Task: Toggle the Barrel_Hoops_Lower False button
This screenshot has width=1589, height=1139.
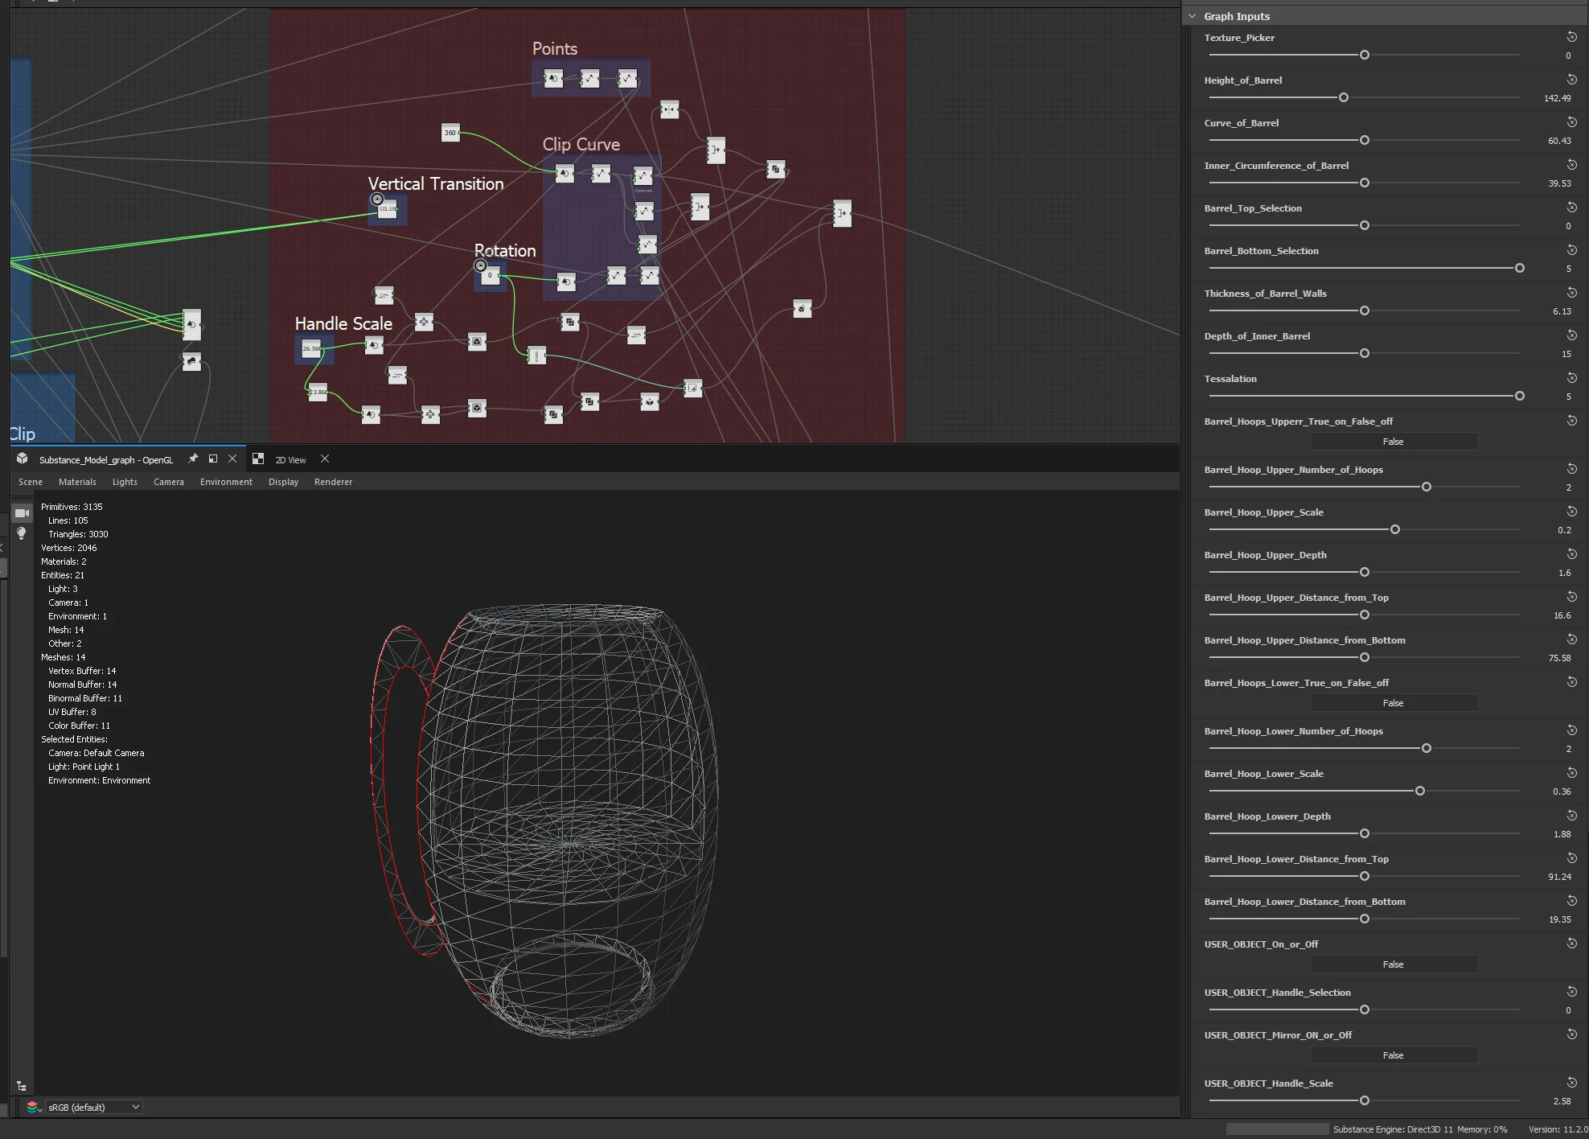Action: pos(1393,703)
